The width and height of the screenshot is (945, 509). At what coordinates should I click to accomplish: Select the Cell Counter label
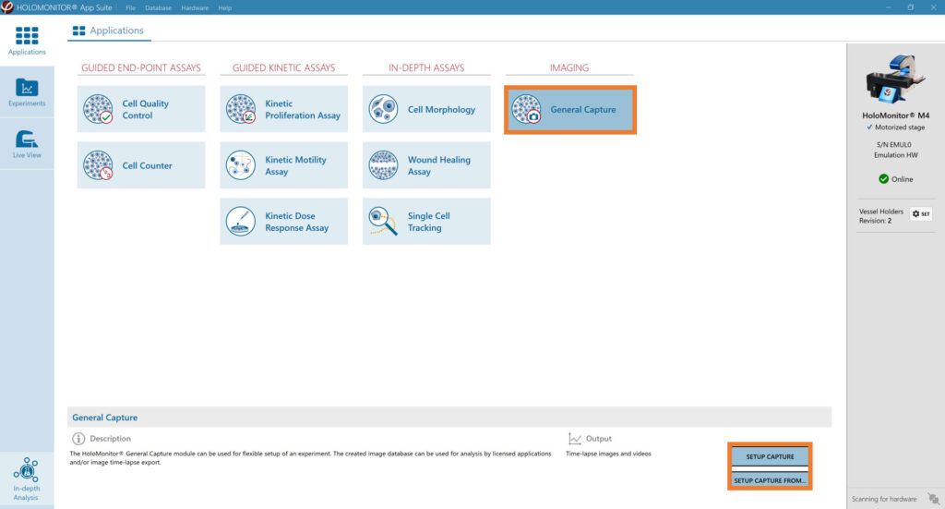click(x=147, y=165)
